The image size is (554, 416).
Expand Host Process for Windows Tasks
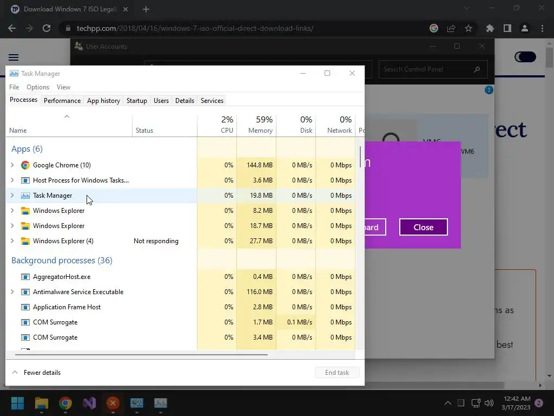12,180
